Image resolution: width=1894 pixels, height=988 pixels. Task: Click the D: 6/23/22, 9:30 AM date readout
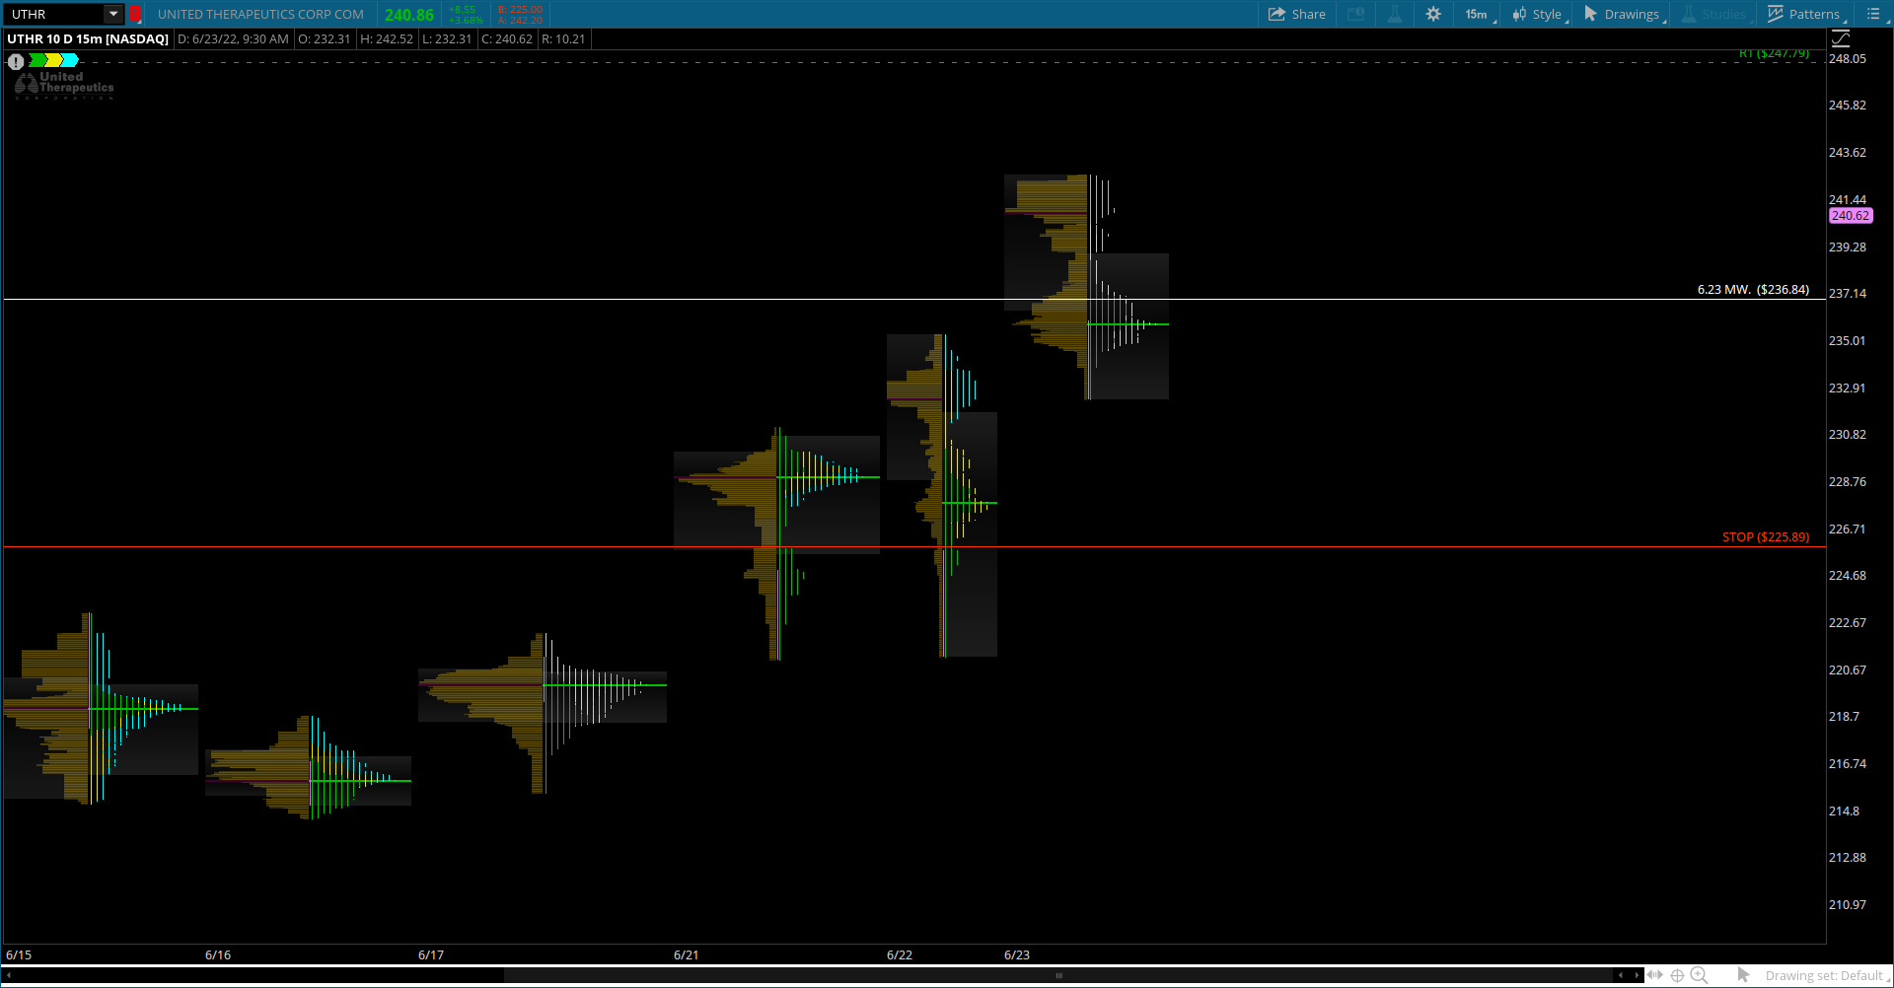pos(233,38)
